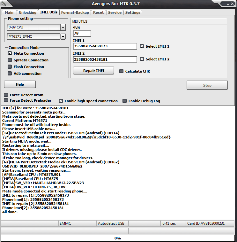Click '[META]SW_VER' log line

43,183
